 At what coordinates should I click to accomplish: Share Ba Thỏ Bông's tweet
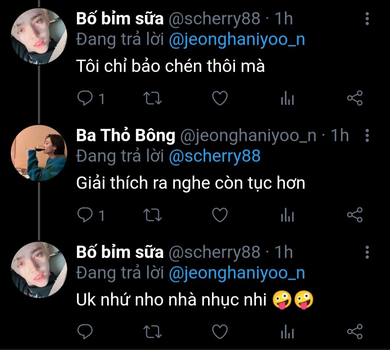[354, 215]
